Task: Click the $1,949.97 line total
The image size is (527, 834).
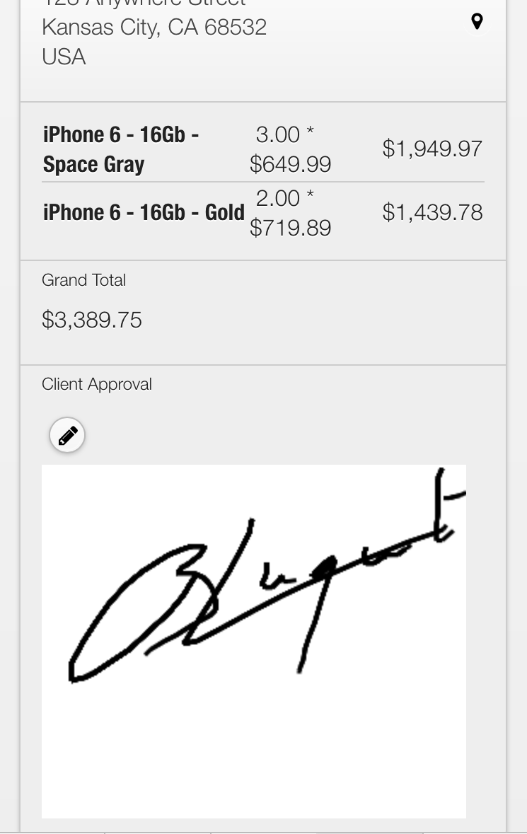Action: [x=432, y=149]
